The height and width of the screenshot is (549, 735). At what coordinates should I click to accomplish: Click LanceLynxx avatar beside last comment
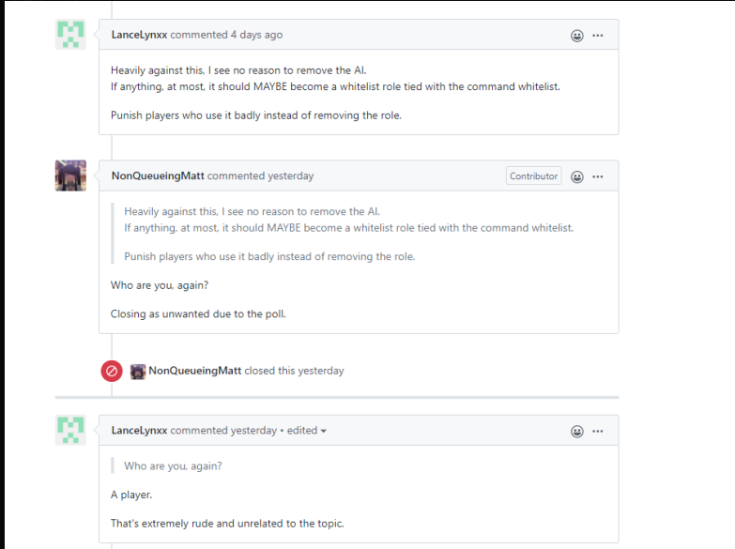pyautogui.click(x=70, y=431)
